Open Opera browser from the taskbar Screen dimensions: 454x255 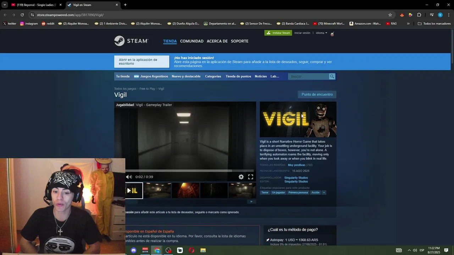tap(192, 250)
